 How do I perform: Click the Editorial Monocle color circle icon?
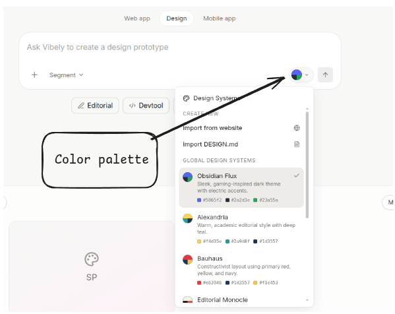188,300
